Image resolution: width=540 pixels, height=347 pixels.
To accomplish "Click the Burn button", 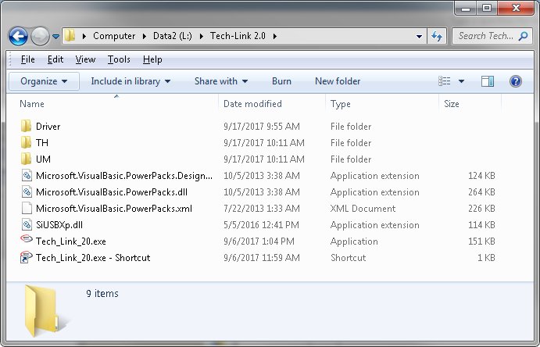I will tap(281, 81).
